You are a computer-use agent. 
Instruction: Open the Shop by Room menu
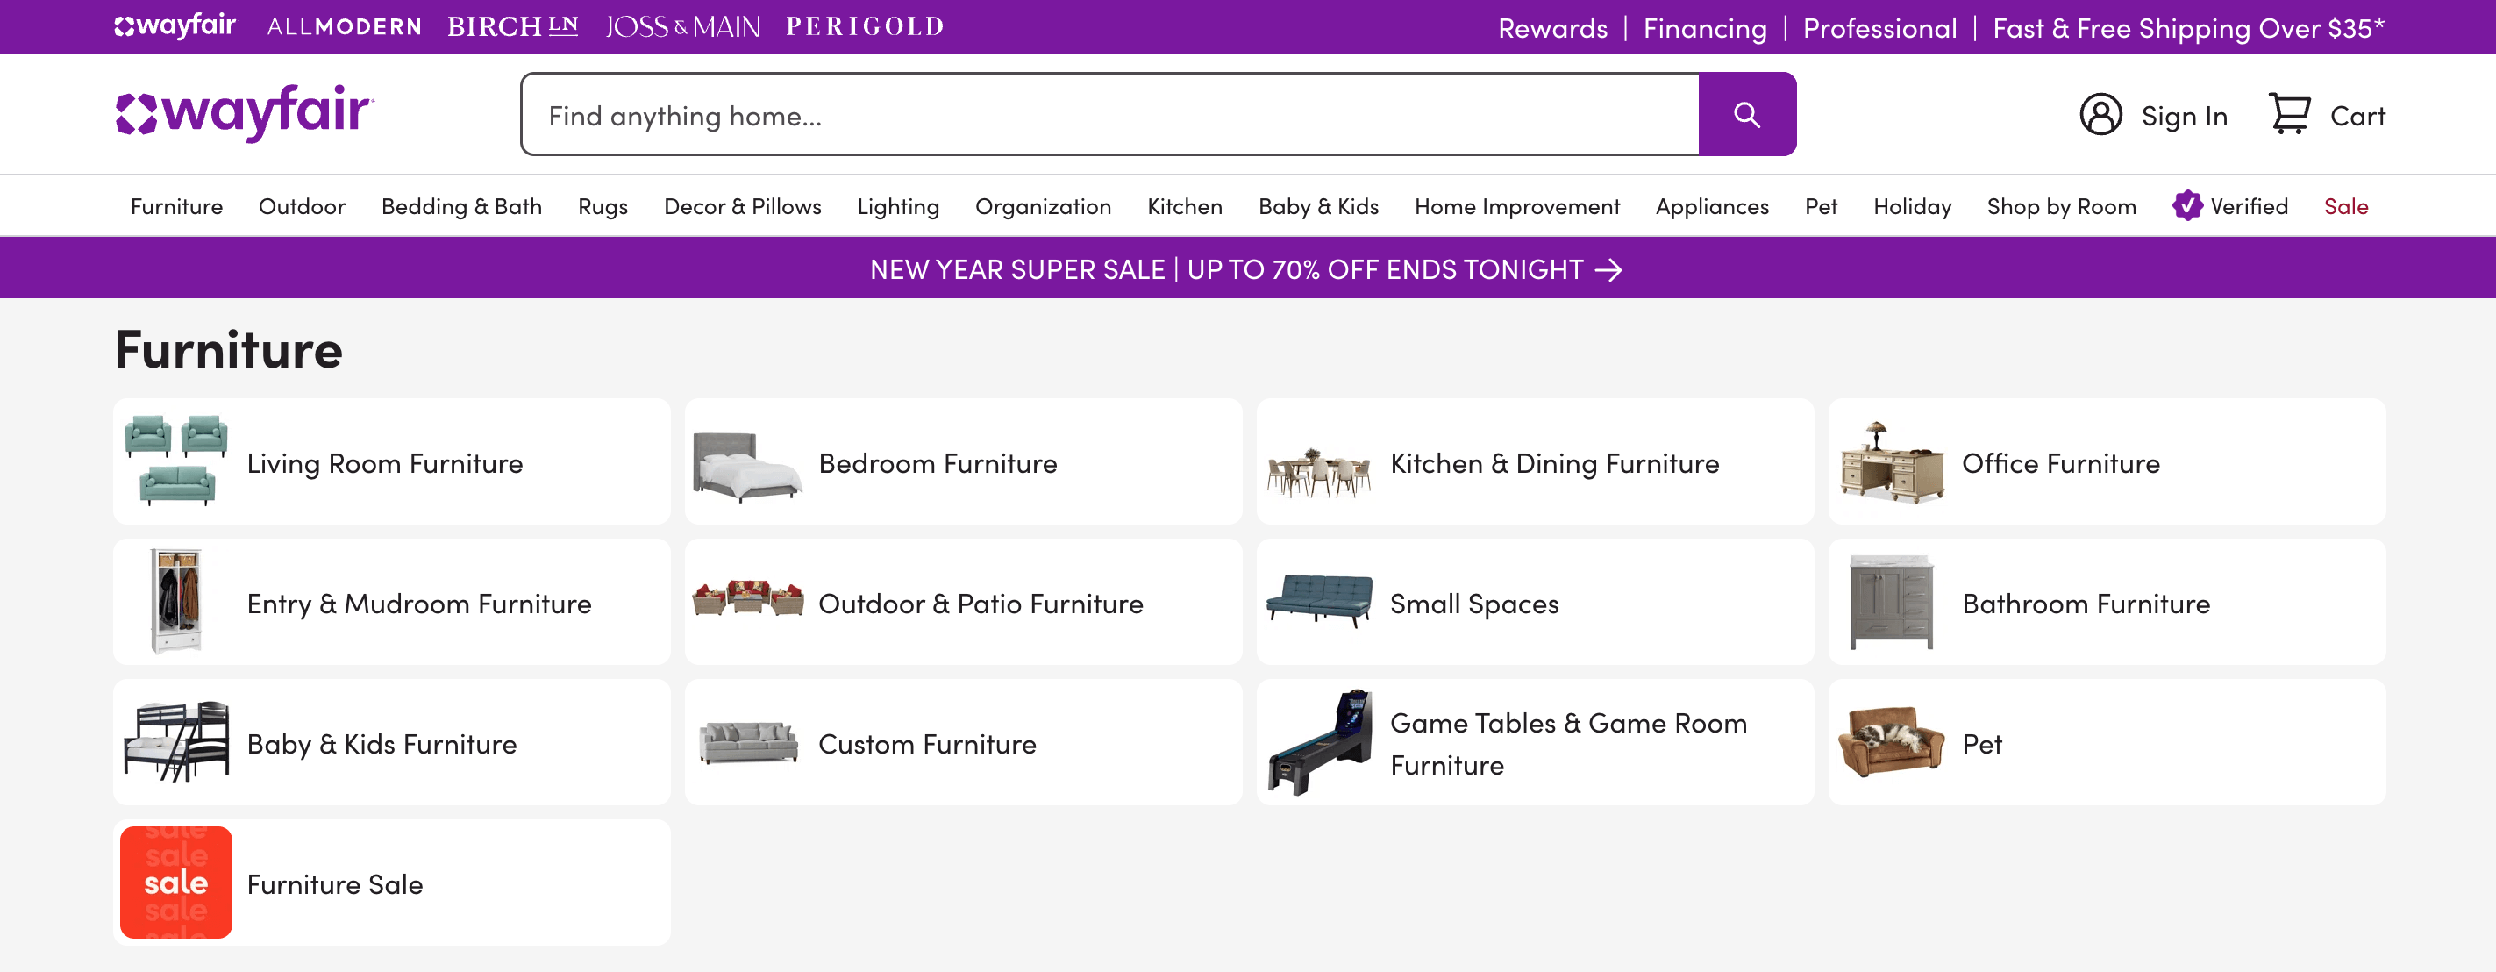(2061, 205)
